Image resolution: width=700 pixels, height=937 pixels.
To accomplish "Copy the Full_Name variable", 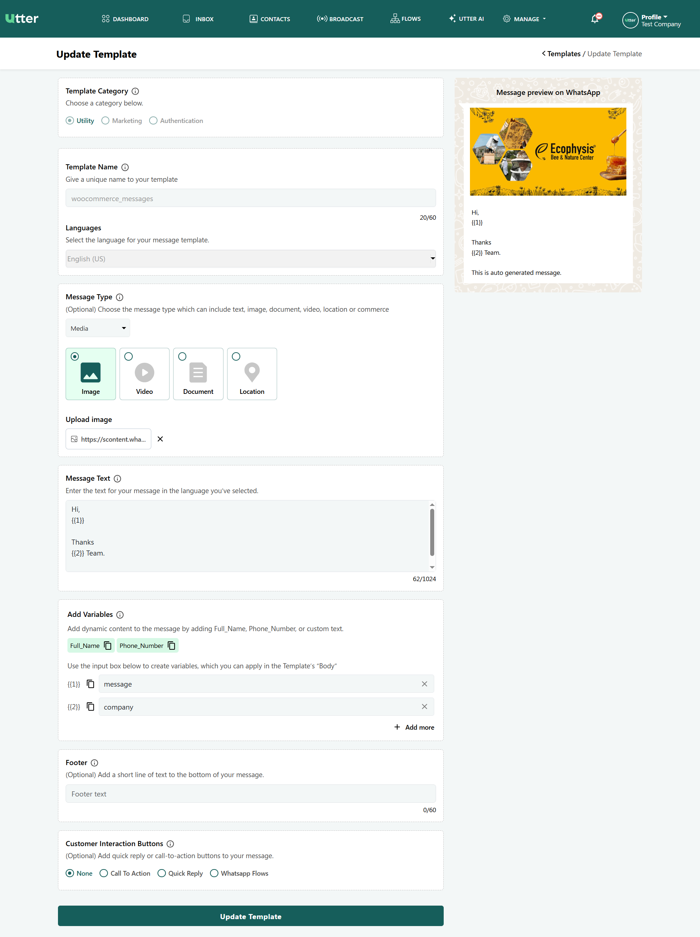I will click(x=108, y=646).
